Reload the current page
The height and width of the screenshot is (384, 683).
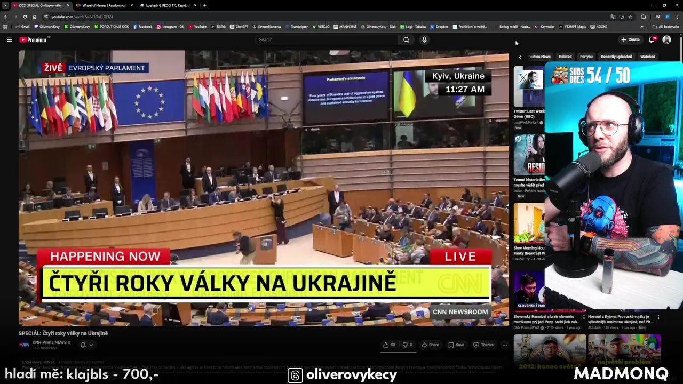25,17
